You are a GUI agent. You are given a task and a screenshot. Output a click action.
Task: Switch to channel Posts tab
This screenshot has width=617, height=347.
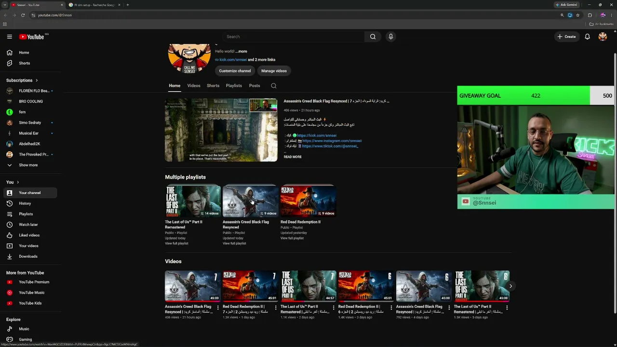(x=255, y=86)
